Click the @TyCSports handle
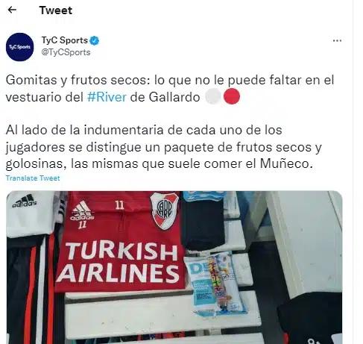 pos(66,52)
